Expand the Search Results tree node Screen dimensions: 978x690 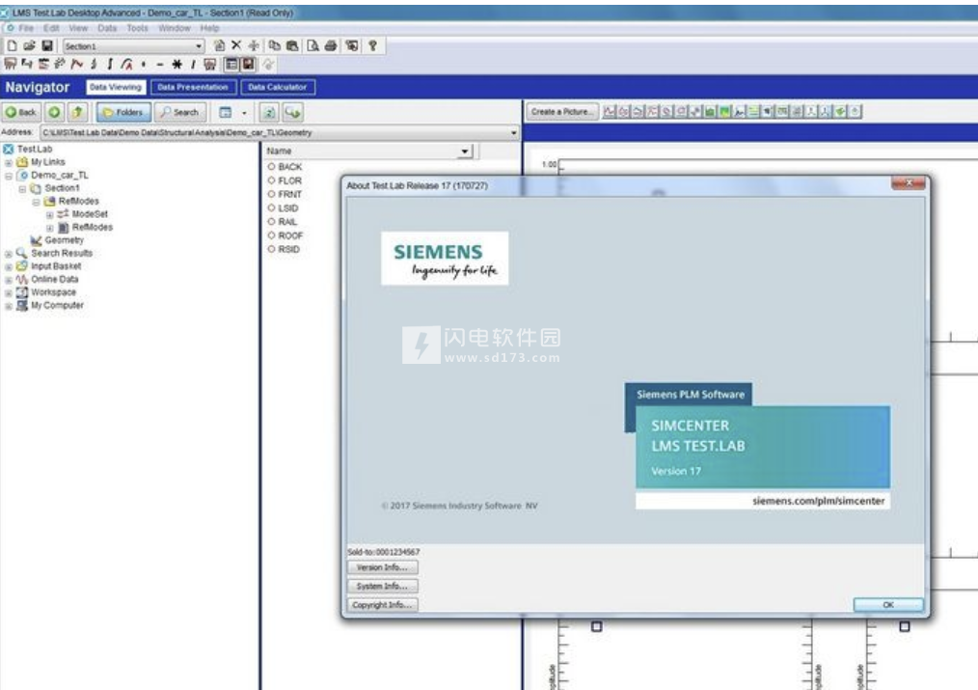click(9, 254)
